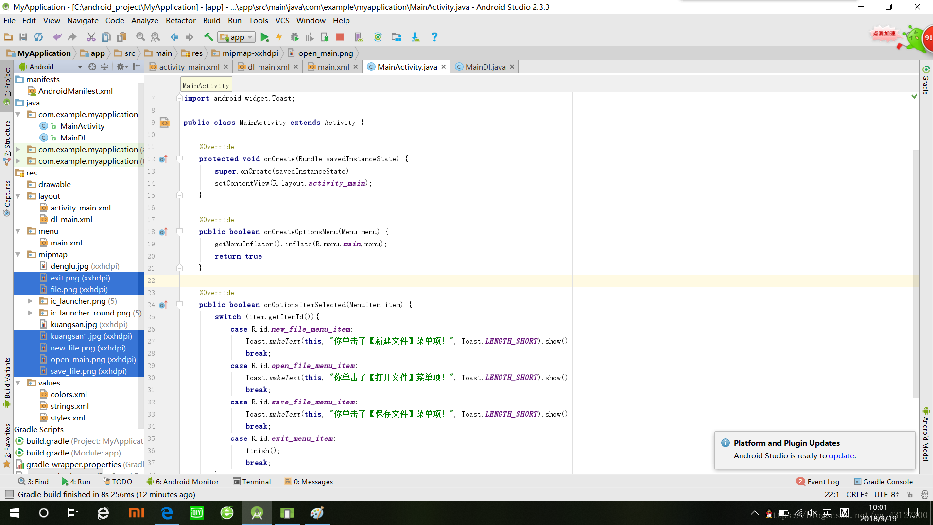The width and height of the screenshot is (933, 525).
Task: Click the Open folder toolbar icon
Action: click(8, 37)
